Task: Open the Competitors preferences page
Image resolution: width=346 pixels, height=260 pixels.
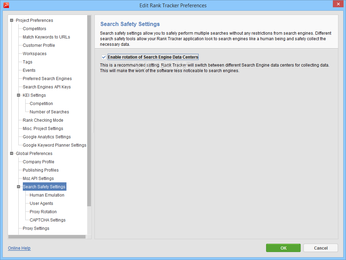Action: point(34,29)
